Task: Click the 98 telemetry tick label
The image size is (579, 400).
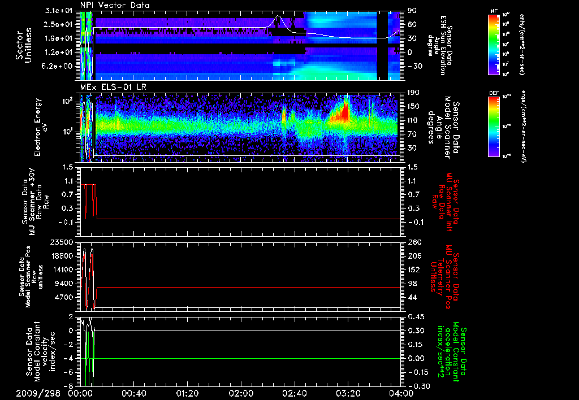Action: click(x=411, y=284)
